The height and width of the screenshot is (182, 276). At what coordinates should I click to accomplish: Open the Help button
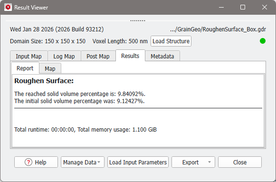coord(36,162)
